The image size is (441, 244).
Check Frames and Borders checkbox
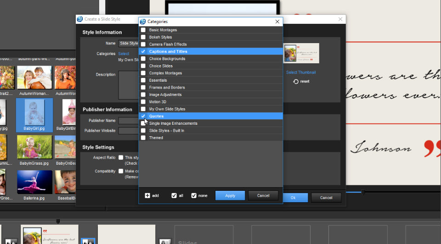(x=143, y=87)
